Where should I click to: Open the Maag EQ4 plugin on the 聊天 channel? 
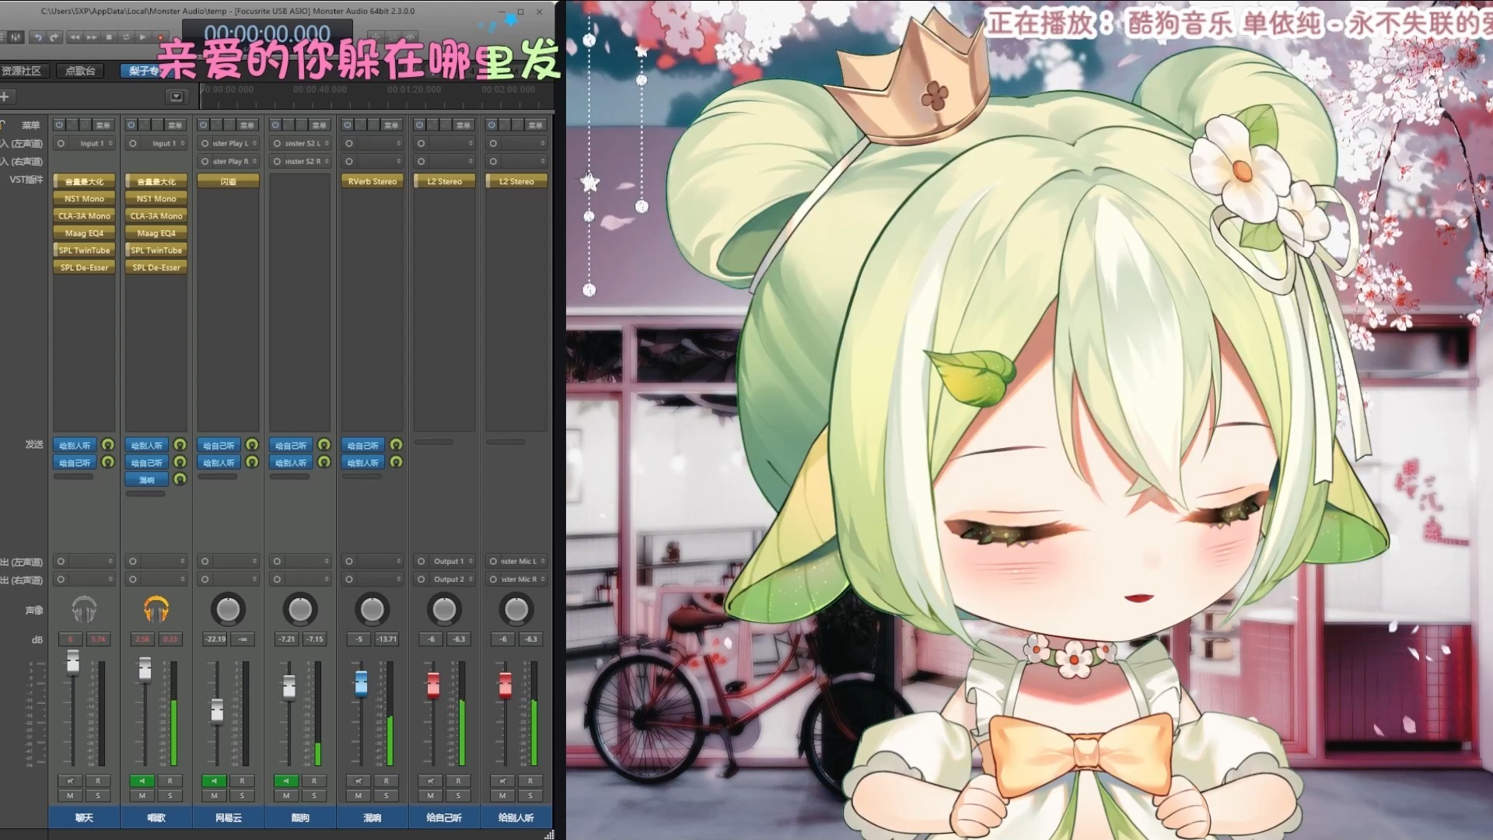(85, 233)
